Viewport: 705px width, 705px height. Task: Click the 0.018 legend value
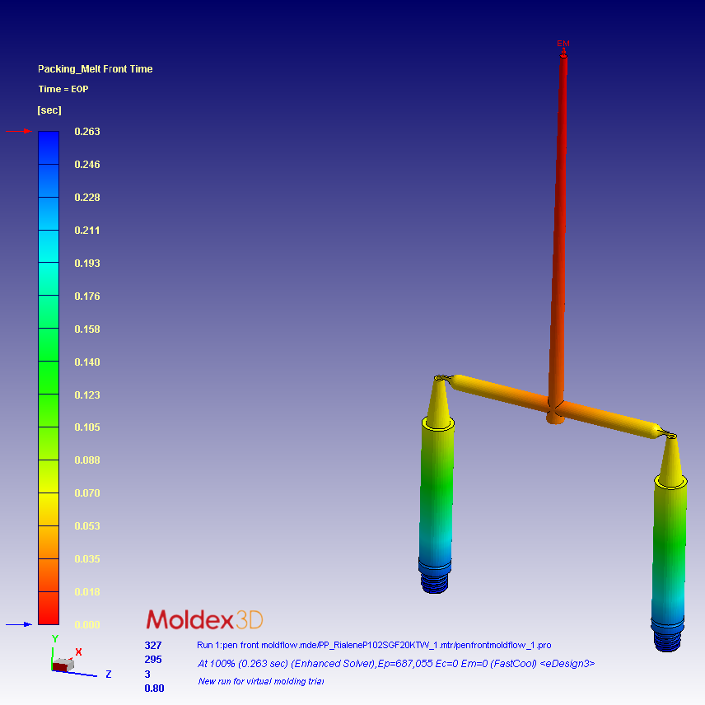click(x=87, y=591)
